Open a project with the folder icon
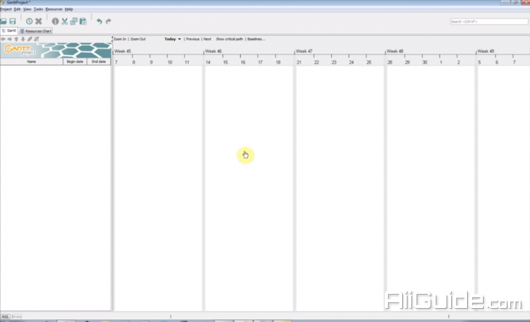The height and width of the screenshot is (322, 530). click(4, 21)
